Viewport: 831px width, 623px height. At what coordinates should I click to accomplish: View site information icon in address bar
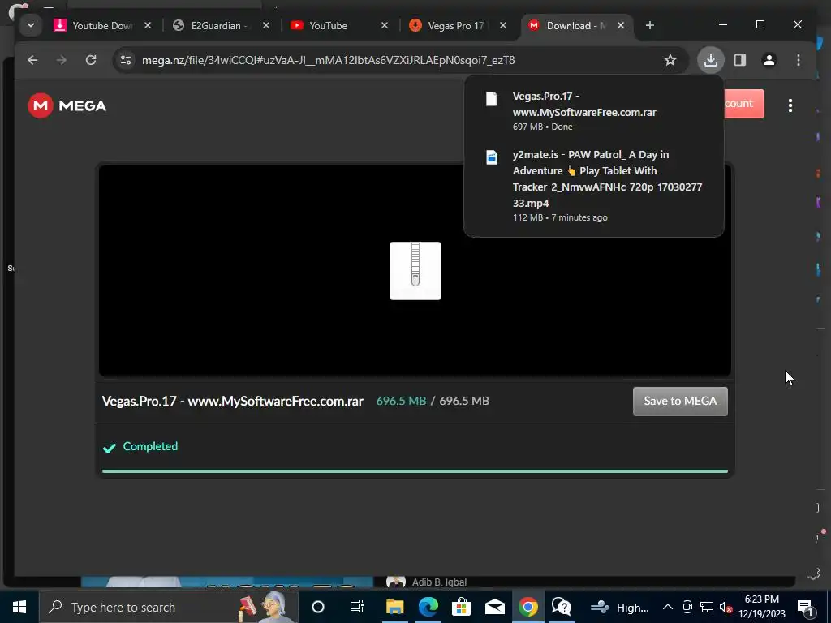tap(126, 60)
